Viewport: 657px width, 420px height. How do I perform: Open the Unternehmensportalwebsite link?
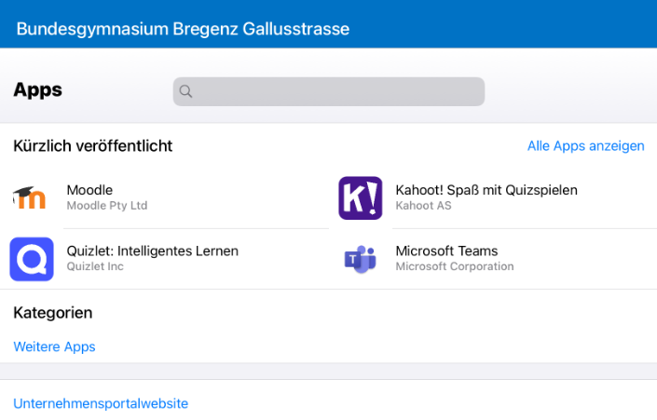101,403
